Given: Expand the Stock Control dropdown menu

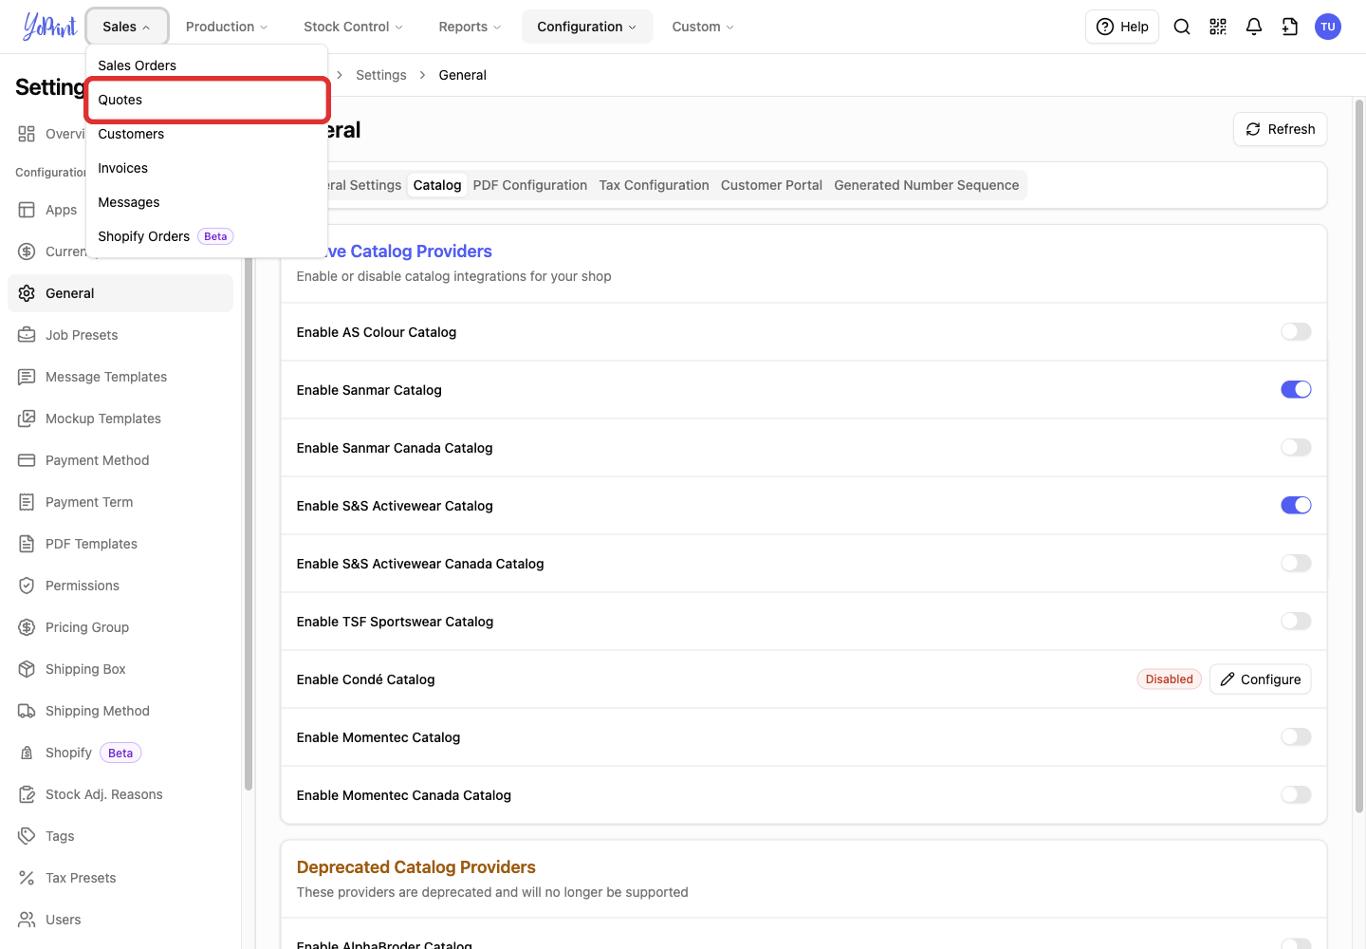Looking at the screenshot, I should pos(353,27).
